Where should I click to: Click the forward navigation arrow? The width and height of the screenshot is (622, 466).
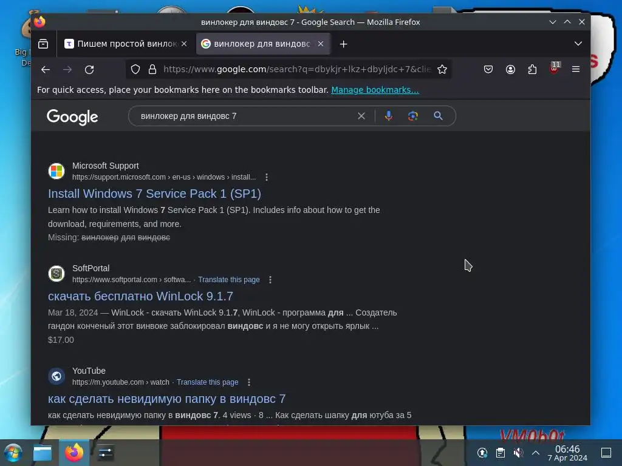pos(67,69)
